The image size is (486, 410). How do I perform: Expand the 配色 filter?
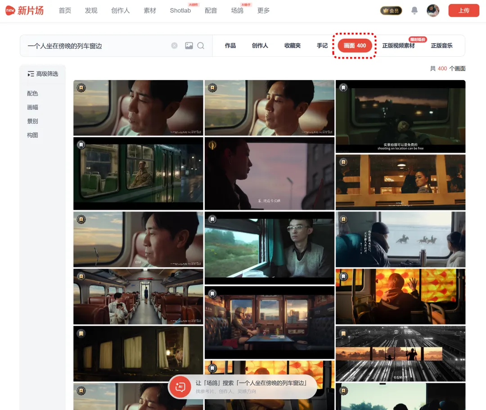[x=32, y=93]
